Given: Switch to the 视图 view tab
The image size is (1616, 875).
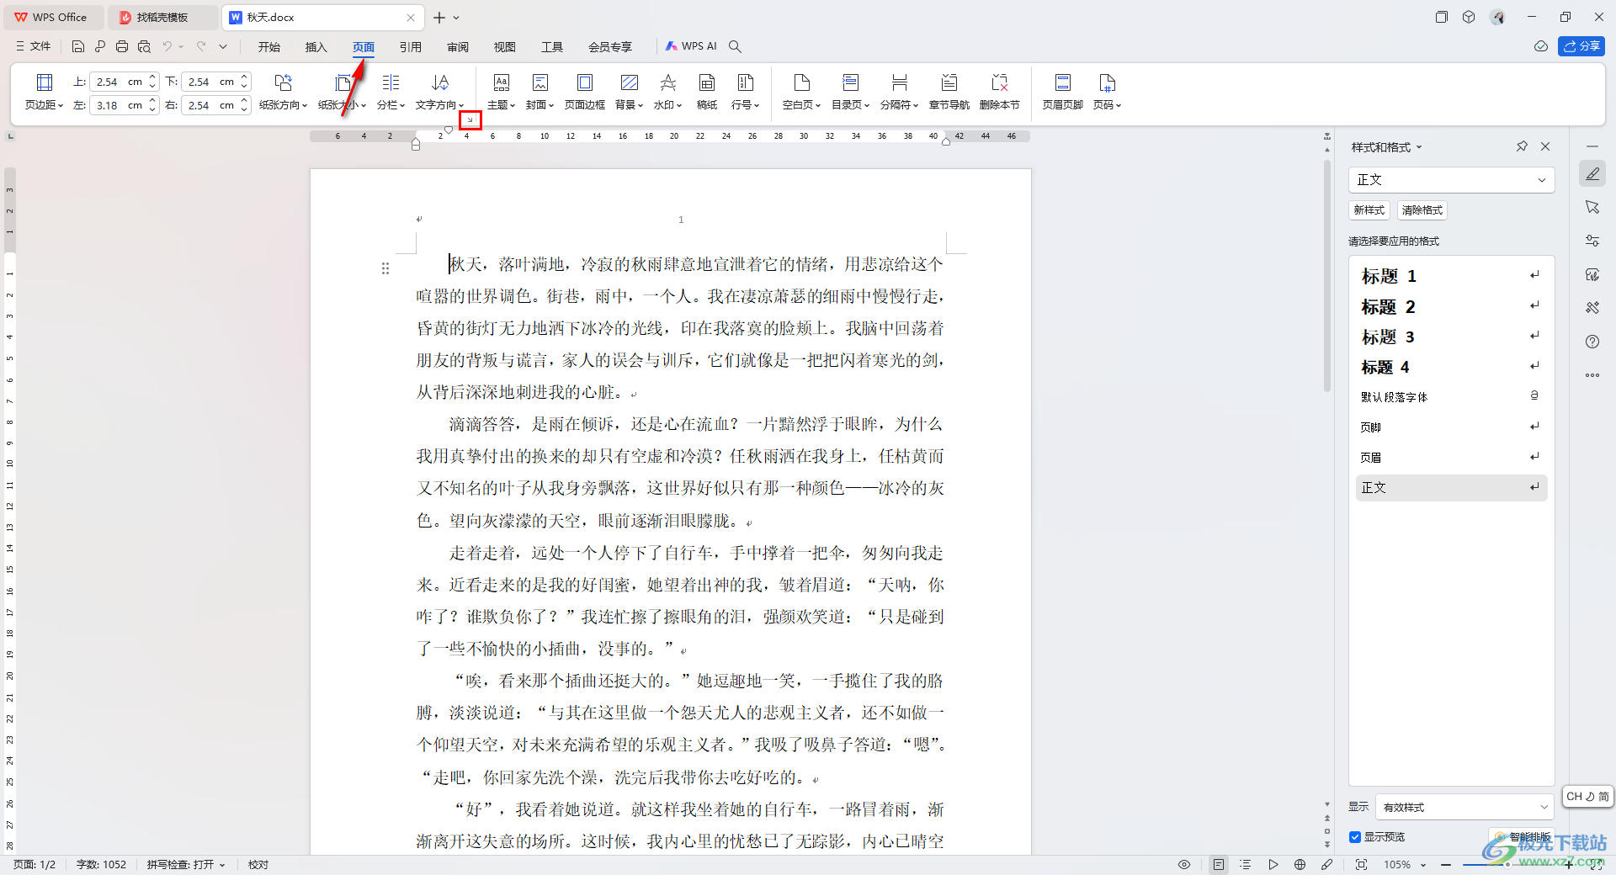Looking at the screenshot, I should [505, 47].
